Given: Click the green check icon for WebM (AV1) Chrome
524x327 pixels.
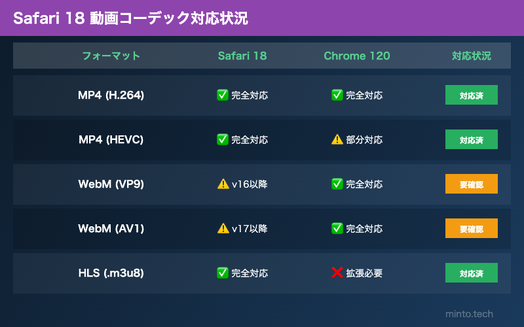Looking at the screenshot, I should (x=337, y=228).
